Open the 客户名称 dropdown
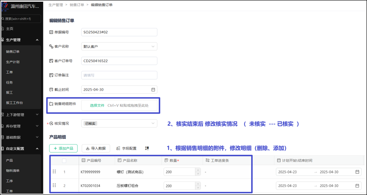The image size is (367, 195). coord(120,46)
